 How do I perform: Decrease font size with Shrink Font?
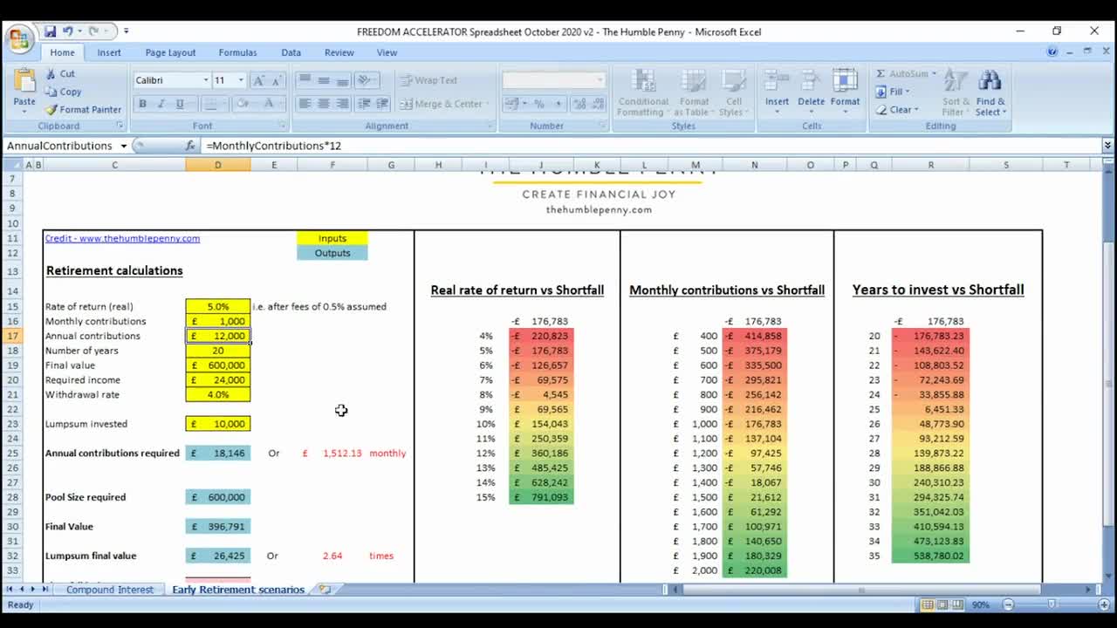(277, 80)
